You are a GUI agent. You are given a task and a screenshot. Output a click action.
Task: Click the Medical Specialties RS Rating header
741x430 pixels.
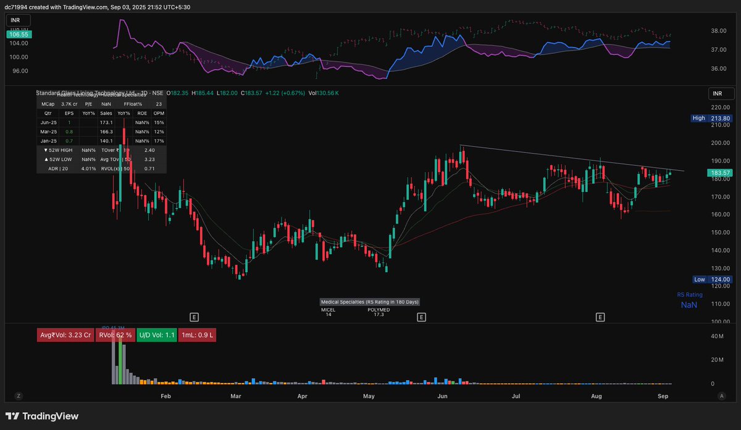369,302
